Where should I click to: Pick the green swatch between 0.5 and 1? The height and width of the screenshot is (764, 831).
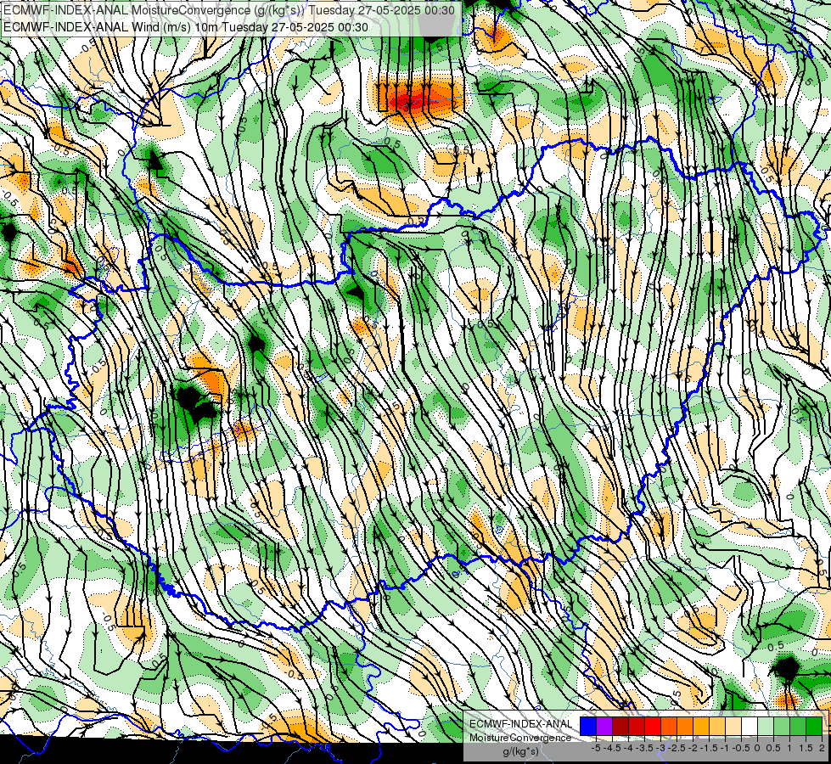[782, 726]
